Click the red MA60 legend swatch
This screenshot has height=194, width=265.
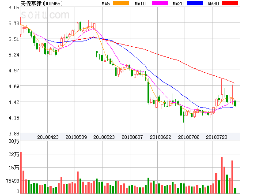230,3
